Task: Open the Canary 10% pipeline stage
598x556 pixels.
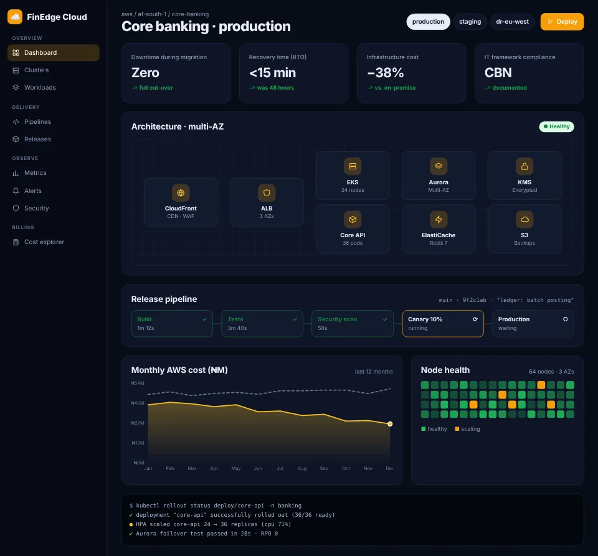Action: tap(443, 324)
